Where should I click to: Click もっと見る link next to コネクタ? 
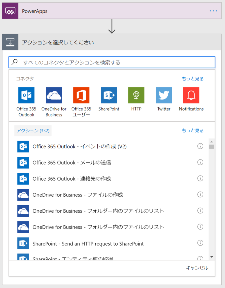pos(193,79)
